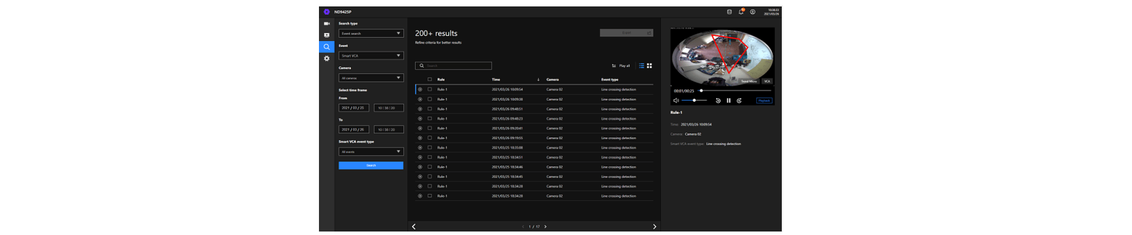Open the user account icon

[x=752, y=12]
